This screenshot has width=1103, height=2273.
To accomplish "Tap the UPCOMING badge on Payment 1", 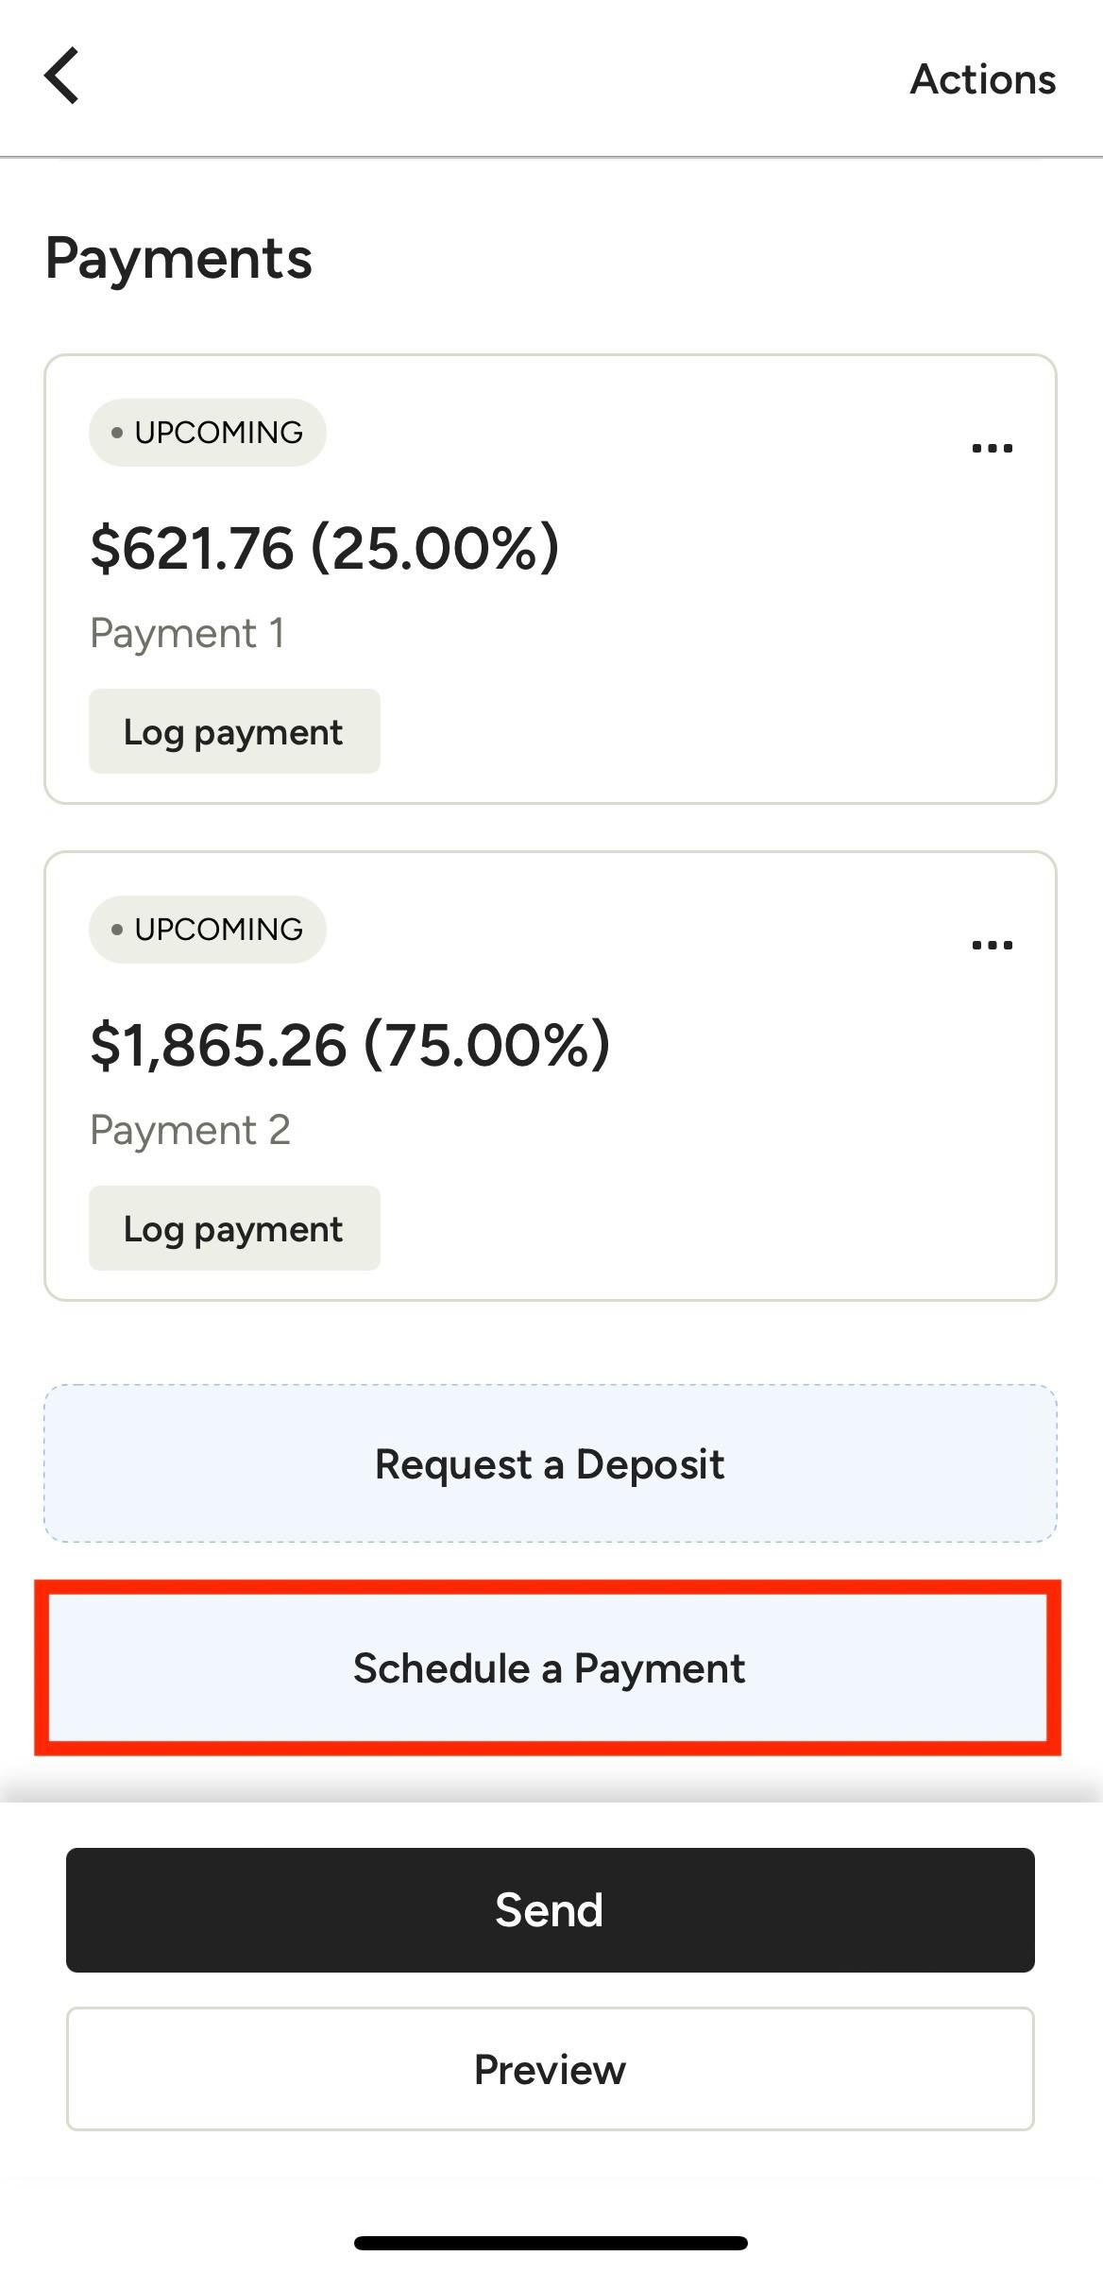I will pos(208,433).
